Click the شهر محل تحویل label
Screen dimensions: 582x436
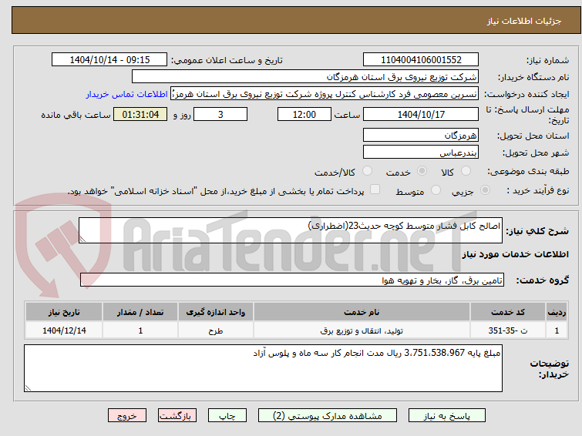(x=536, y=153)
